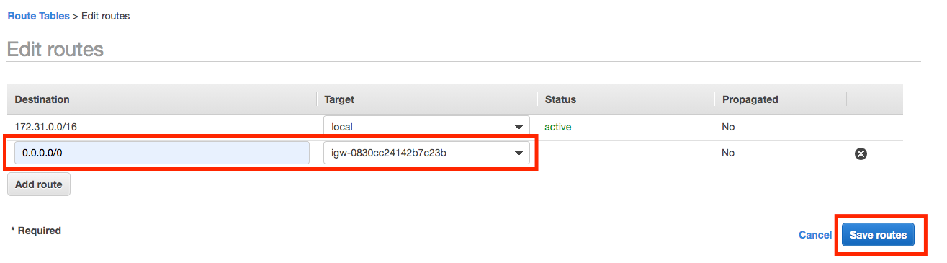Click the green active status text
The height and width of the screenshot is (263, 947).
point(557,127)
